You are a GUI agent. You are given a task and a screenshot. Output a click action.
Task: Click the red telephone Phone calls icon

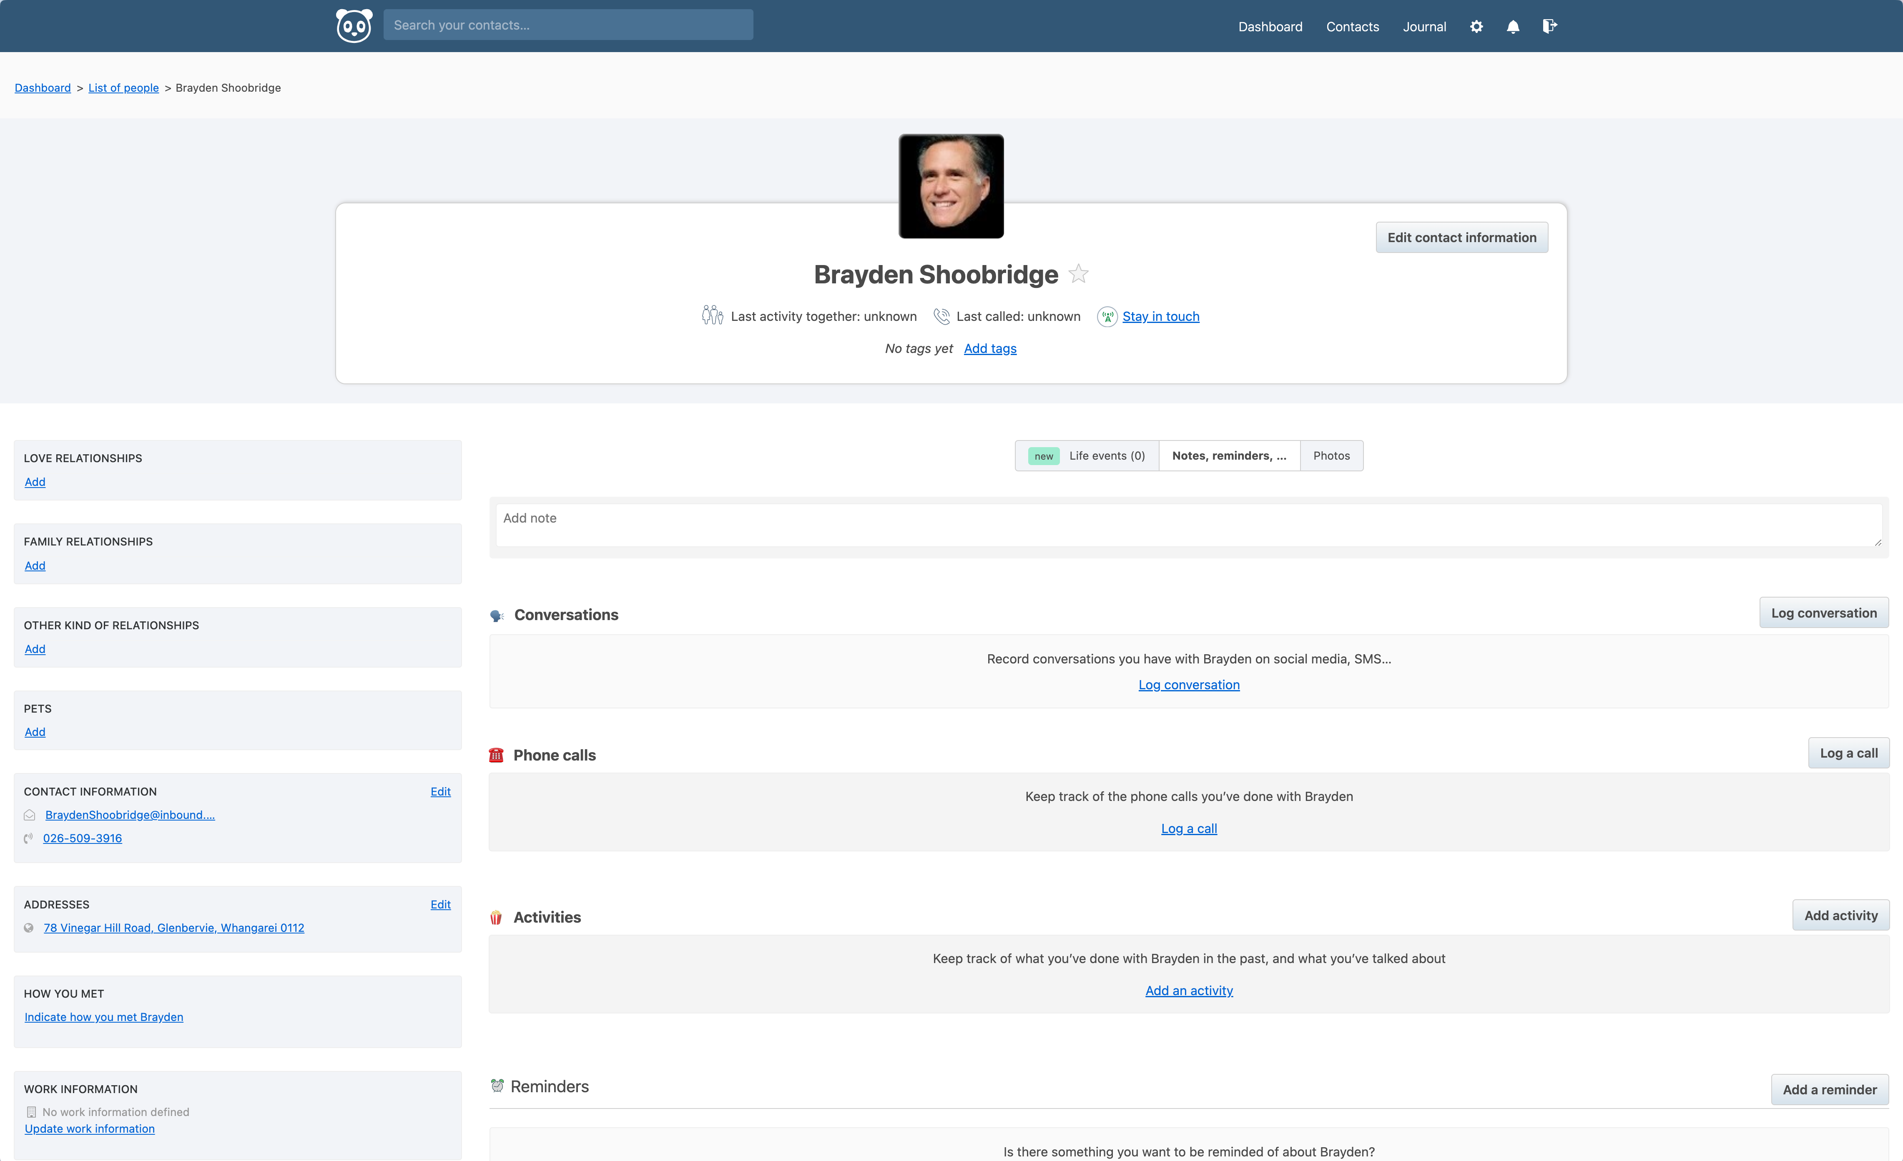(496, 755)
